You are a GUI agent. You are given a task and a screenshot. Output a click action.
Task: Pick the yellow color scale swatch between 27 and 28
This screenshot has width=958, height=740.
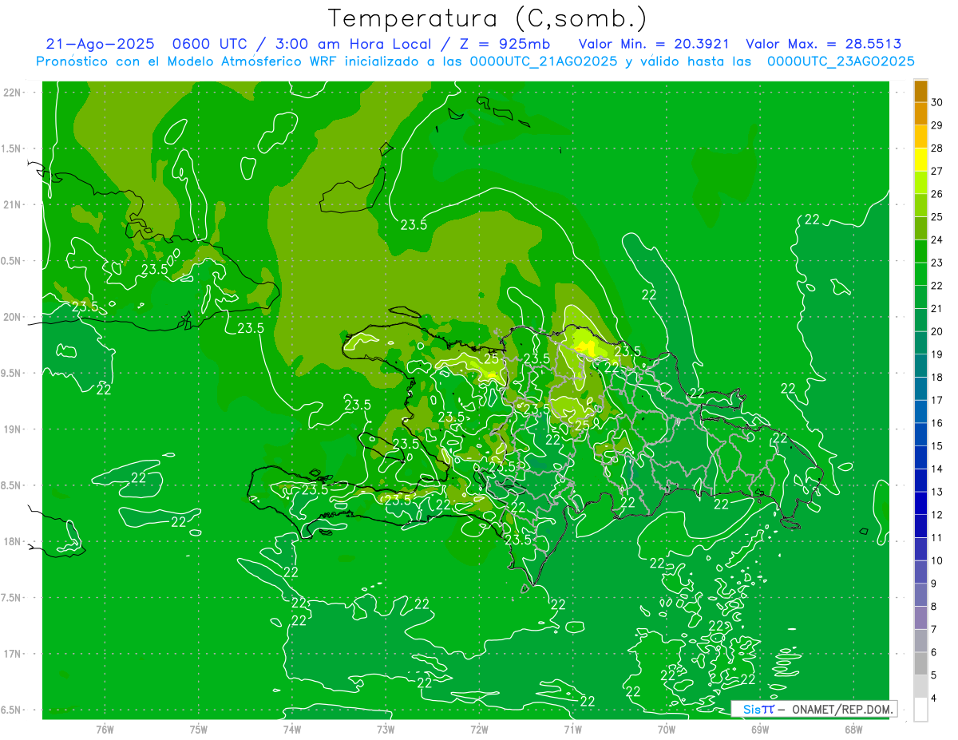click(920, 160)
